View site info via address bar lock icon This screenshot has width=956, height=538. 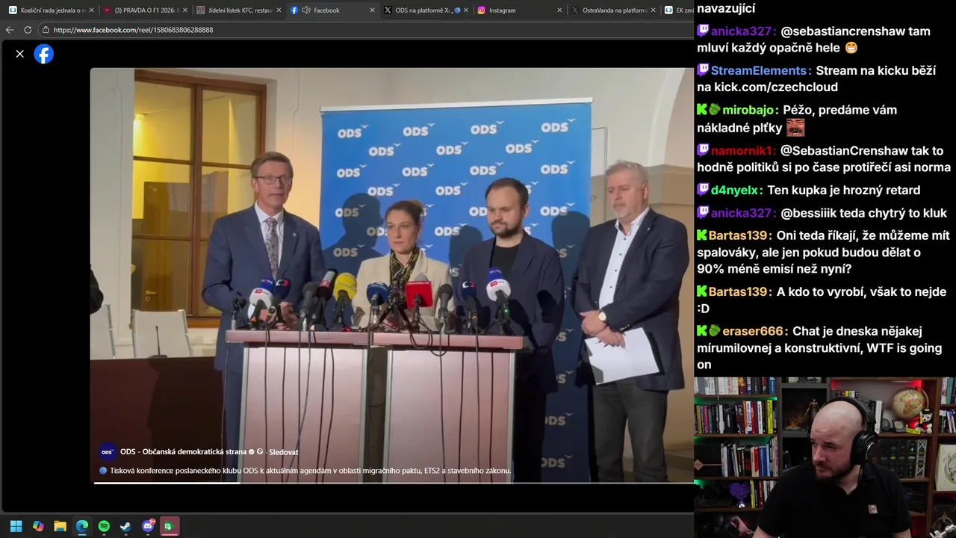pyautogui.click(x=46, y=30)
